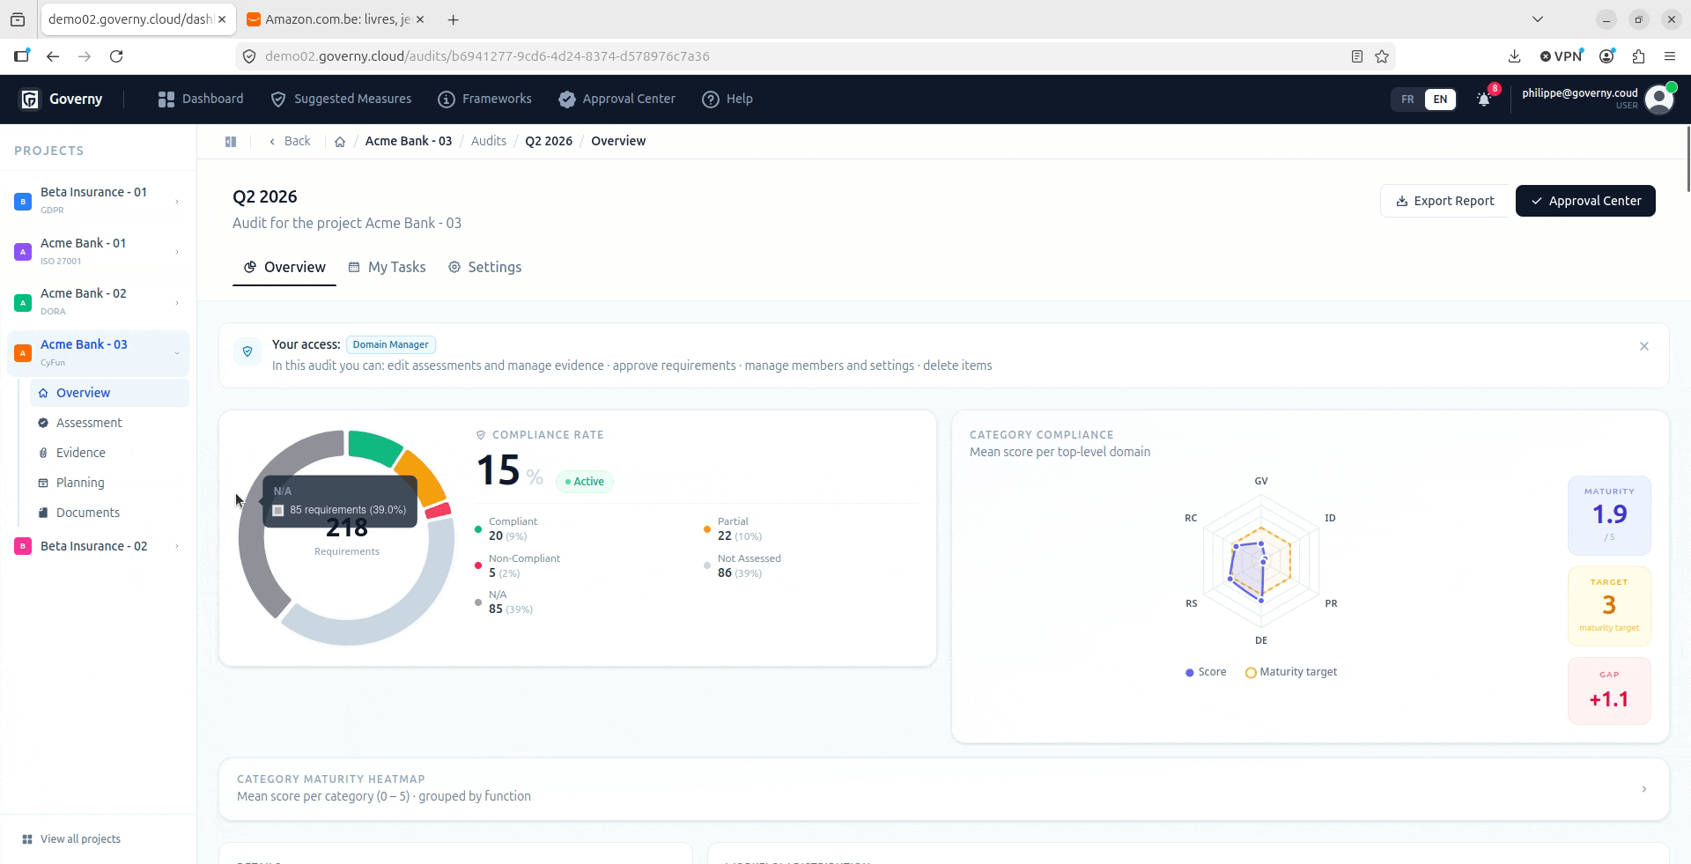The height and width of the screenshot is (864, 1691).
Task: Switch language to FR
Action: pyautogui.click(x=1407, y=100)
